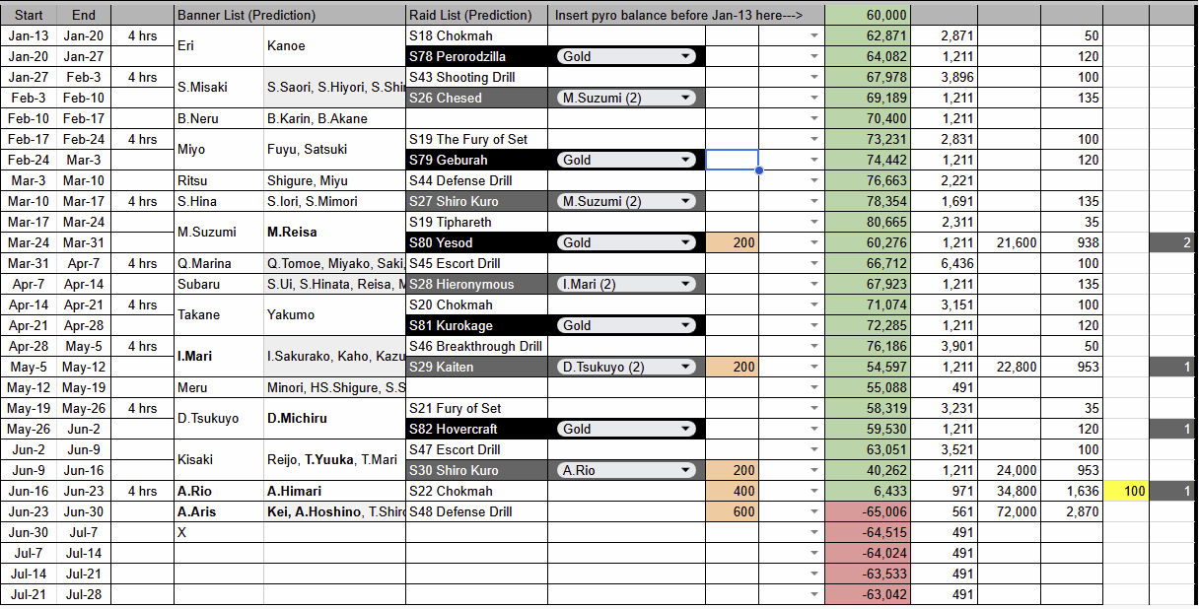Viewport: 1199px width, 609px height.
Task: Select the S19 Tiphareth raid cell
Action: tap(477, 222)
